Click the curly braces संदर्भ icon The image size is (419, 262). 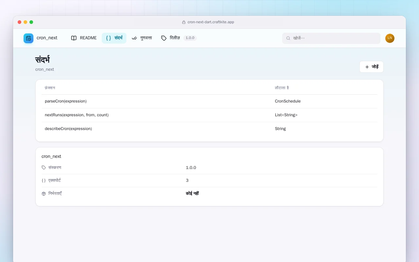pyautogui.click(x=108, y=38)
